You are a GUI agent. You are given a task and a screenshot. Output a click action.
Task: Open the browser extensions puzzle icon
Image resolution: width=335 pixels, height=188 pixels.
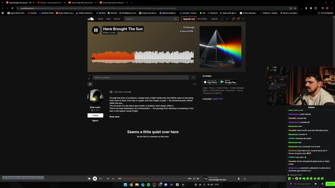316,8
